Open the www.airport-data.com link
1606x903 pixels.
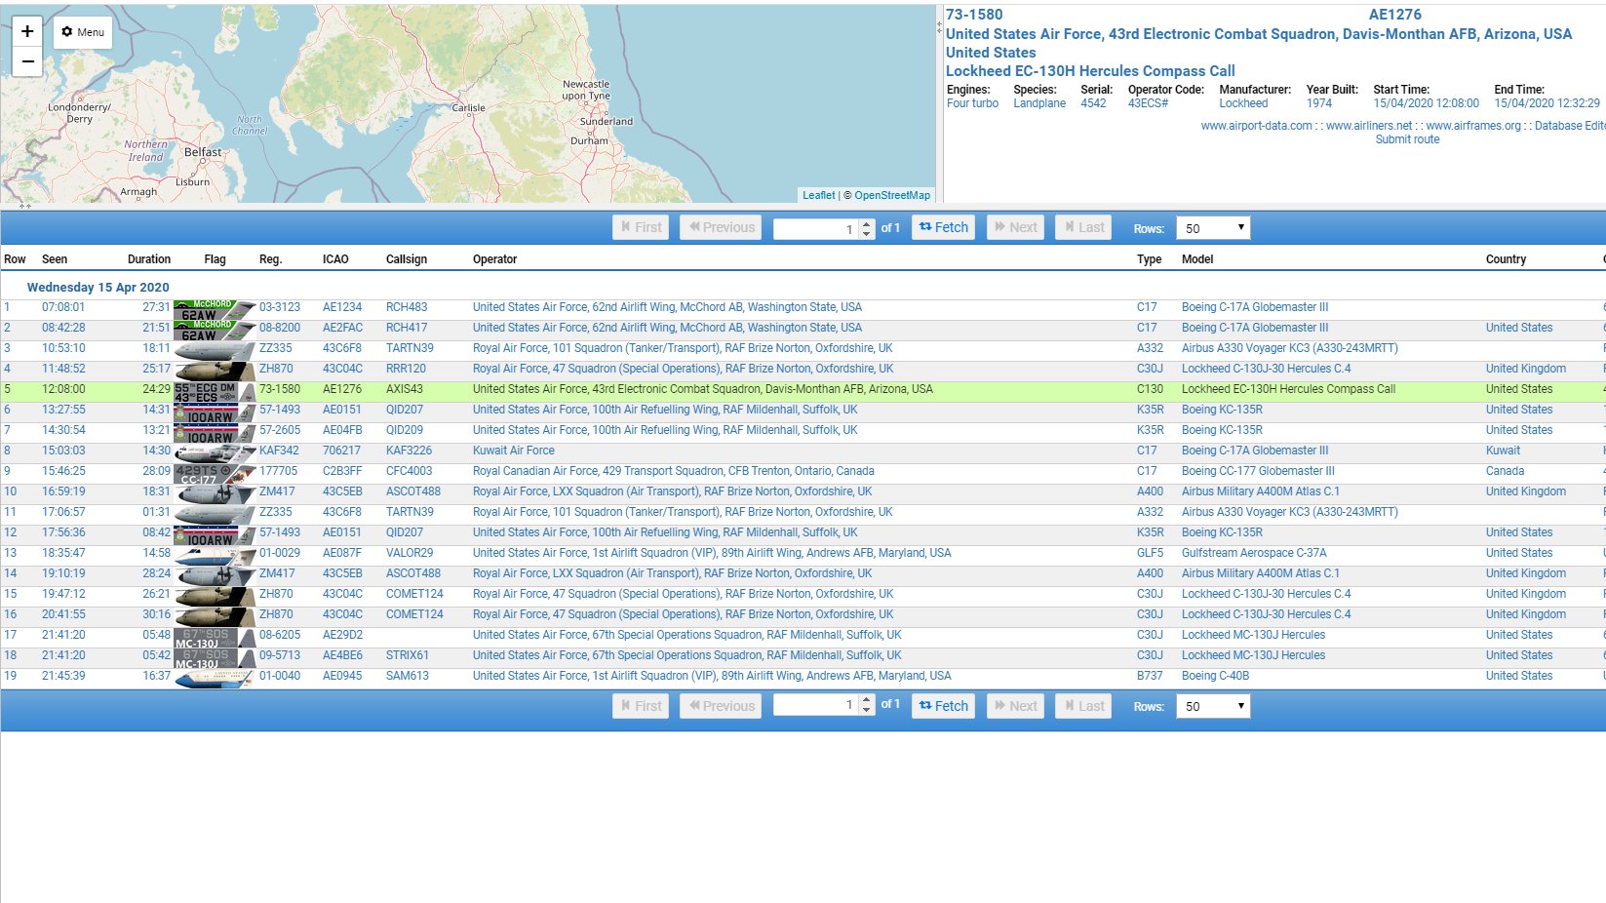1256,126
